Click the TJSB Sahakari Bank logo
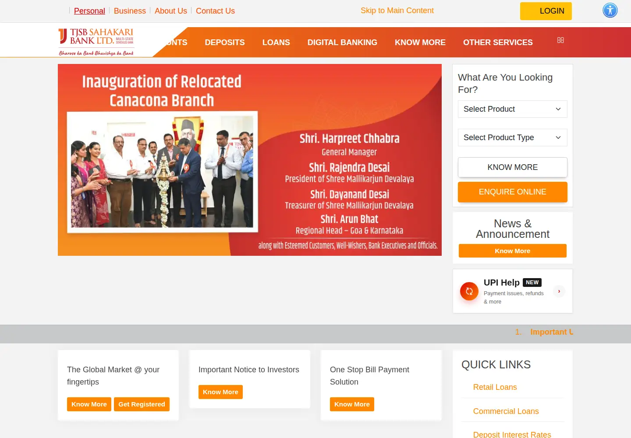Image resolution: width=631 pixels, height=438 pixels. pos(96,42)
